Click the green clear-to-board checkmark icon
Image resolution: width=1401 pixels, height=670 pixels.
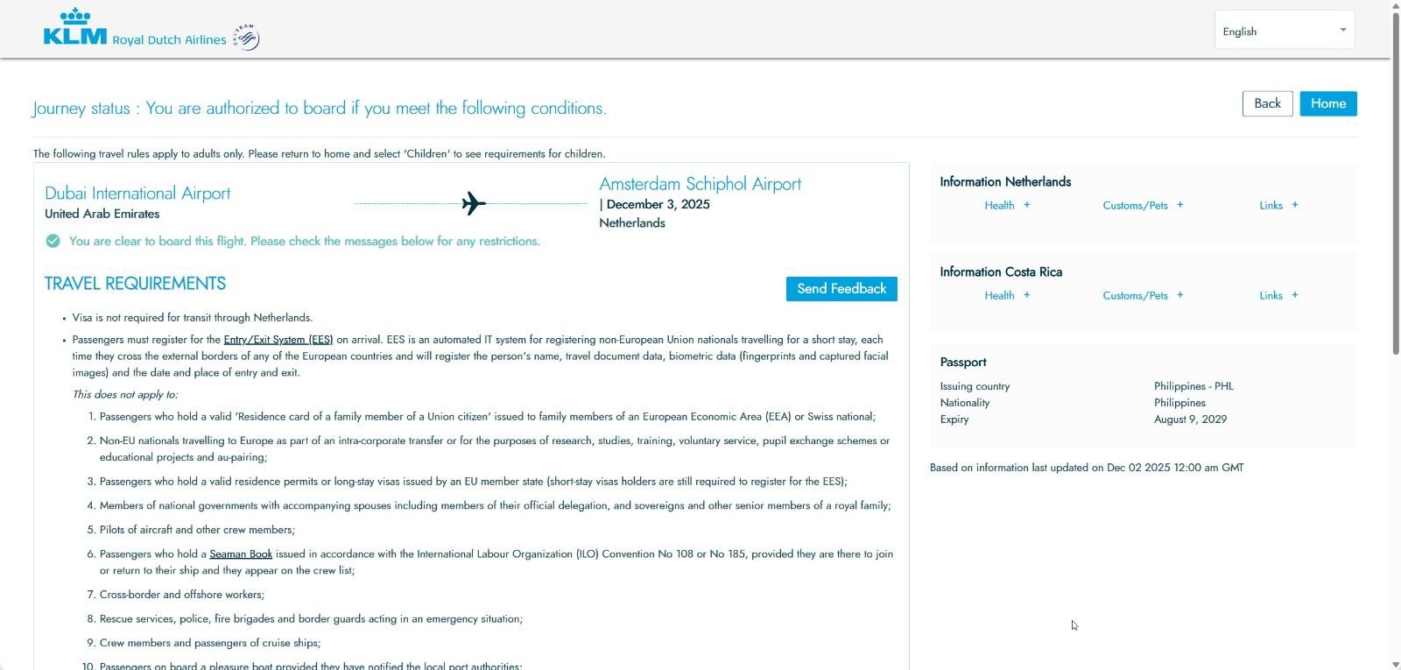coord(53,240)
